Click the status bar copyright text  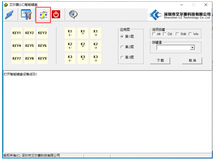[x=32, y=156]
